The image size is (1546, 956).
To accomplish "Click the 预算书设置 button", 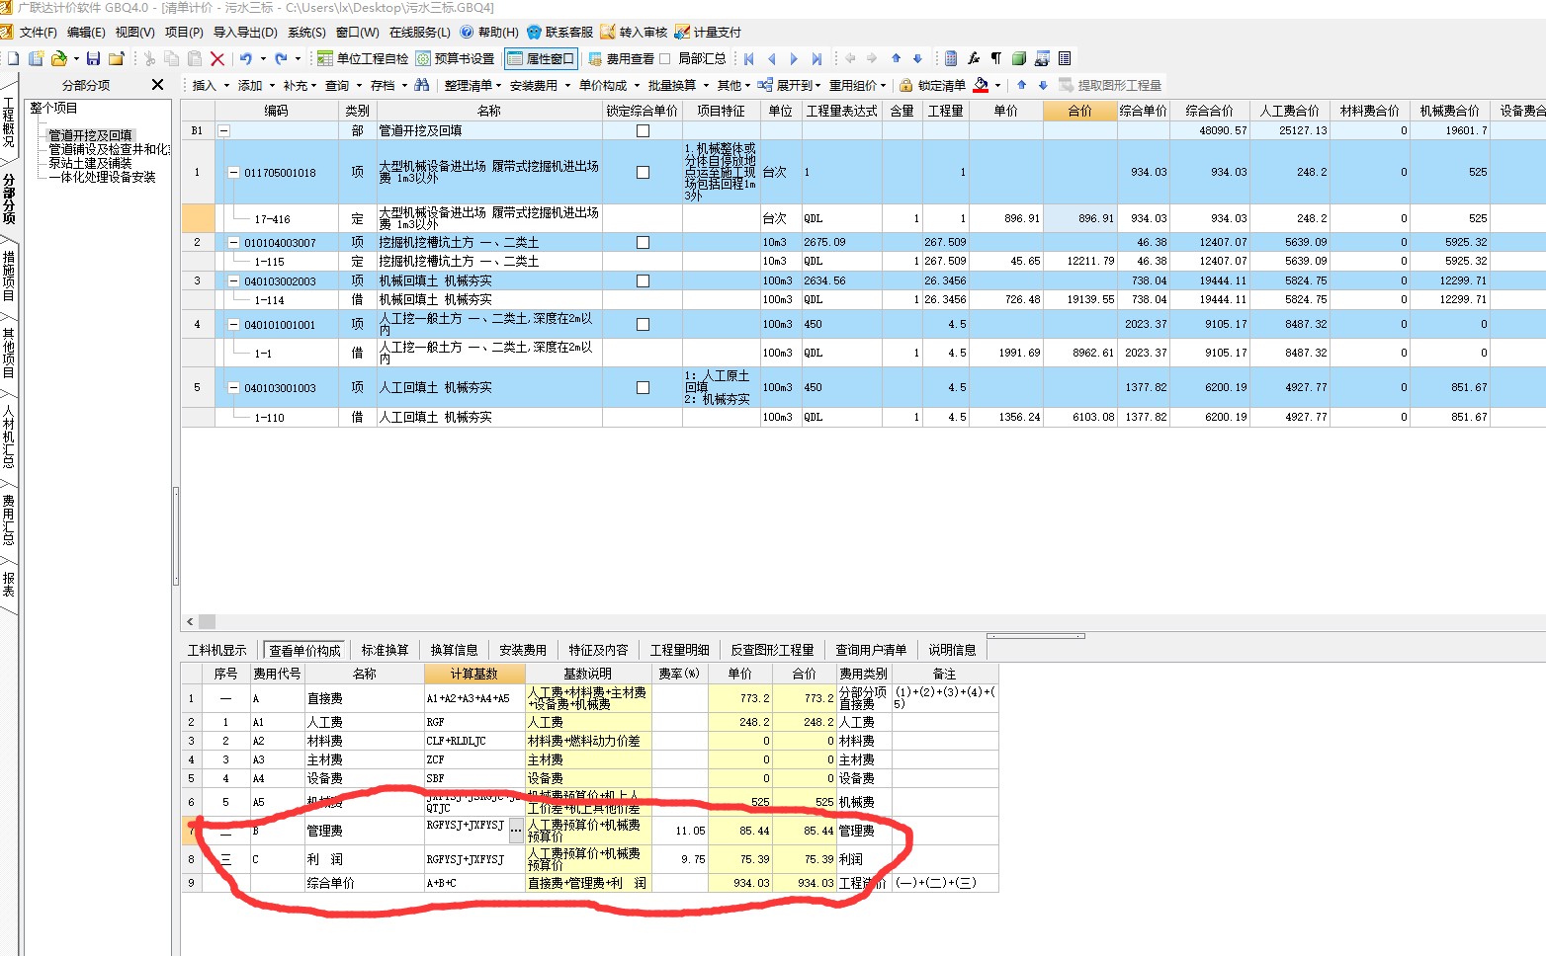I will pyautogui.click(x=456, y=59).
